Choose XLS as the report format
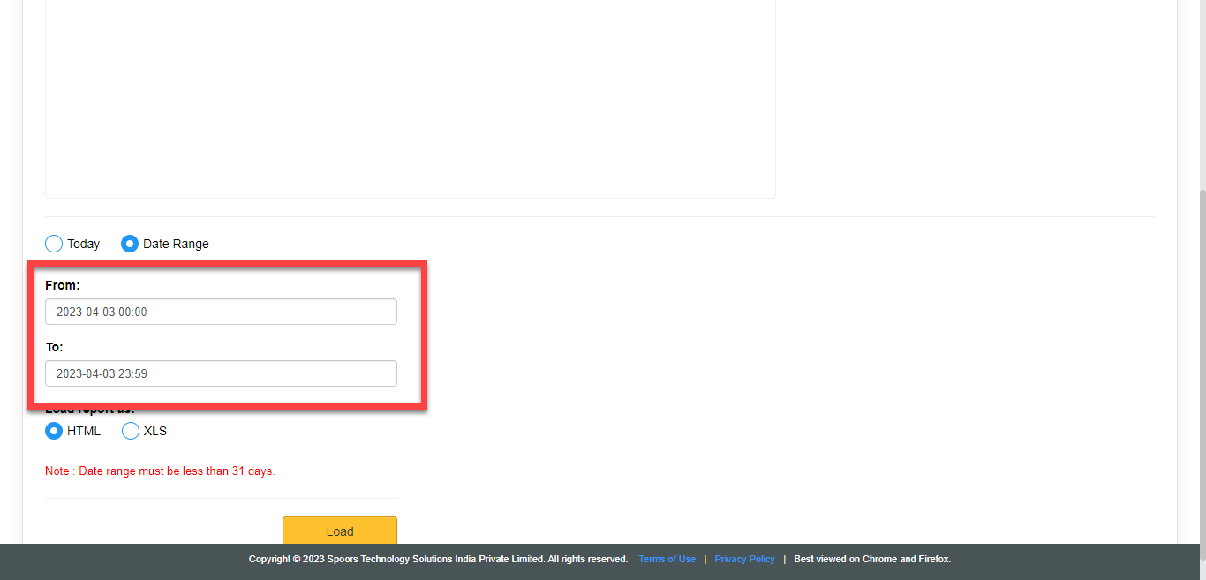Image resolution: width=1206 pixels, height=580 pixels. coord(131,431)
